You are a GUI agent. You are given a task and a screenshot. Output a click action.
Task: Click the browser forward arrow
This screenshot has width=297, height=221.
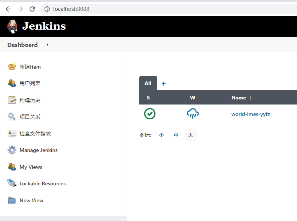pos(20,9)
